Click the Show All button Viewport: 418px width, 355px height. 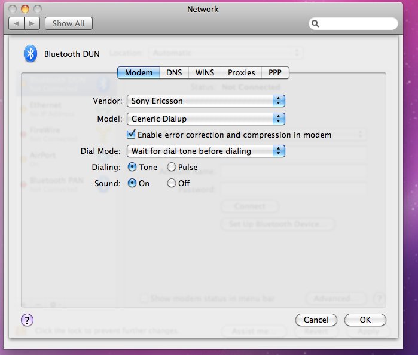[x=69, y=23]
